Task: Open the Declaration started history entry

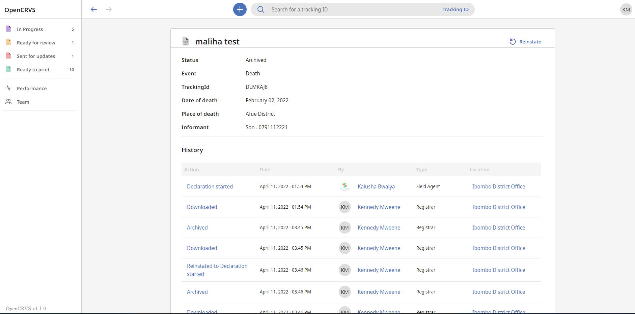Action: (x=210, y=186)
